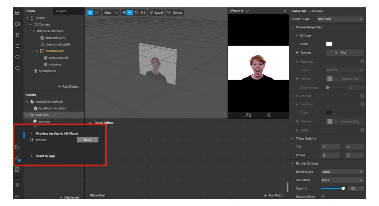Click the move/translate tool in viewport toolbar
379x206 pixels.
pos(129,13)
